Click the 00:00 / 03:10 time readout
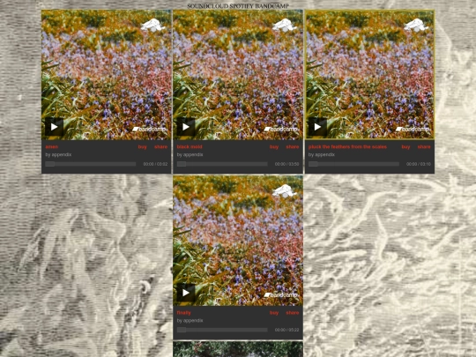 pyautogui.click(x=419, y=164)
